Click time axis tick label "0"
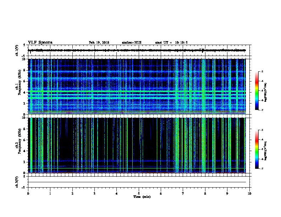281x217 pixels. (x=28, y=194)
